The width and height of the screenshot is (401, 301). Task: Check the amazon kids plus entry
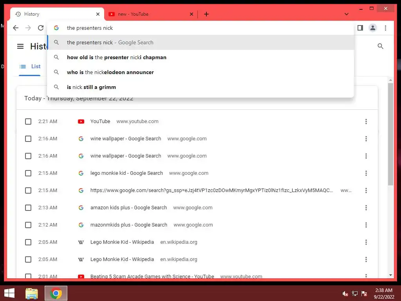pos(28,208)
